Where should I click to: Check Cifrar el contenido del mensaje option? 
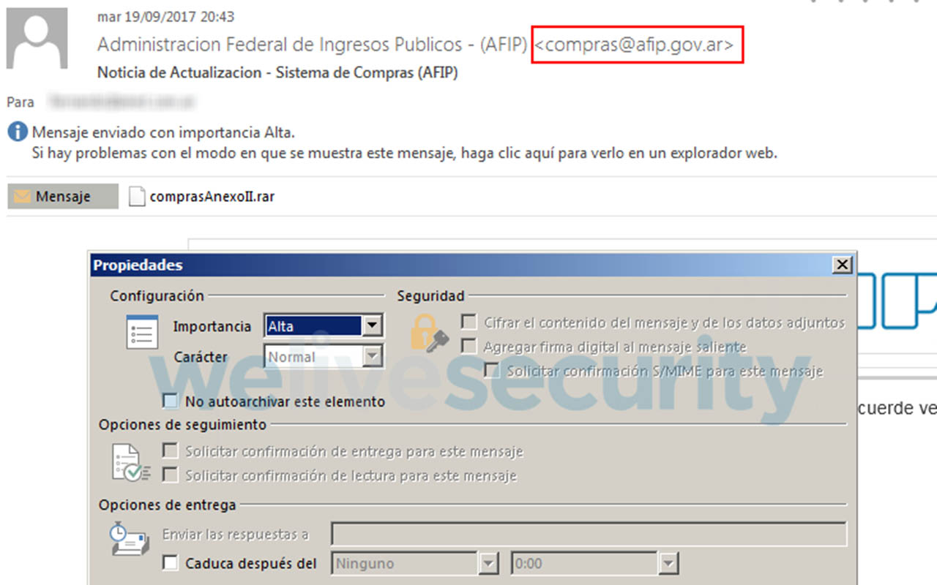coord(468,322)
